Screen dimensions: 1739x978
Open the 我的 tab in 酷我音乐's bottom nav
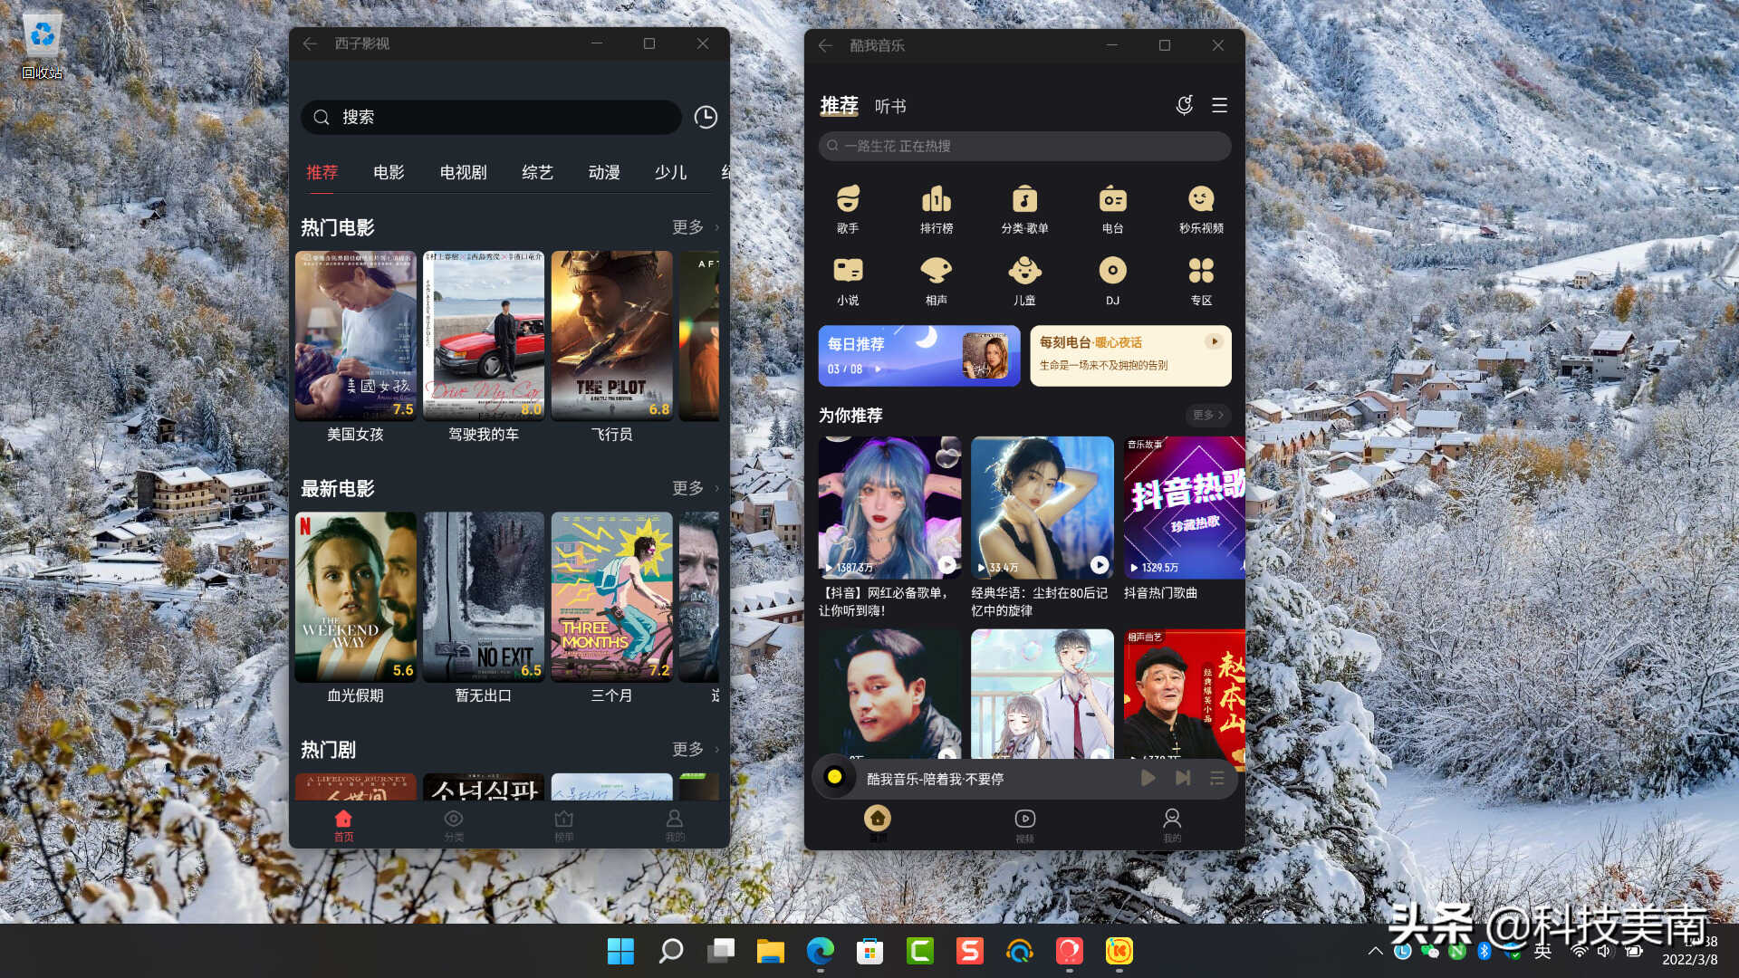[1171, 824]
